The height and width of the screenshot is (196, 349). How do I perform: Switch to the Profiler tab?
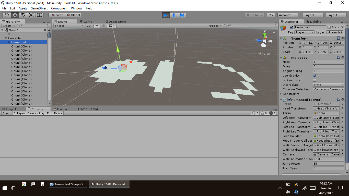61,109
